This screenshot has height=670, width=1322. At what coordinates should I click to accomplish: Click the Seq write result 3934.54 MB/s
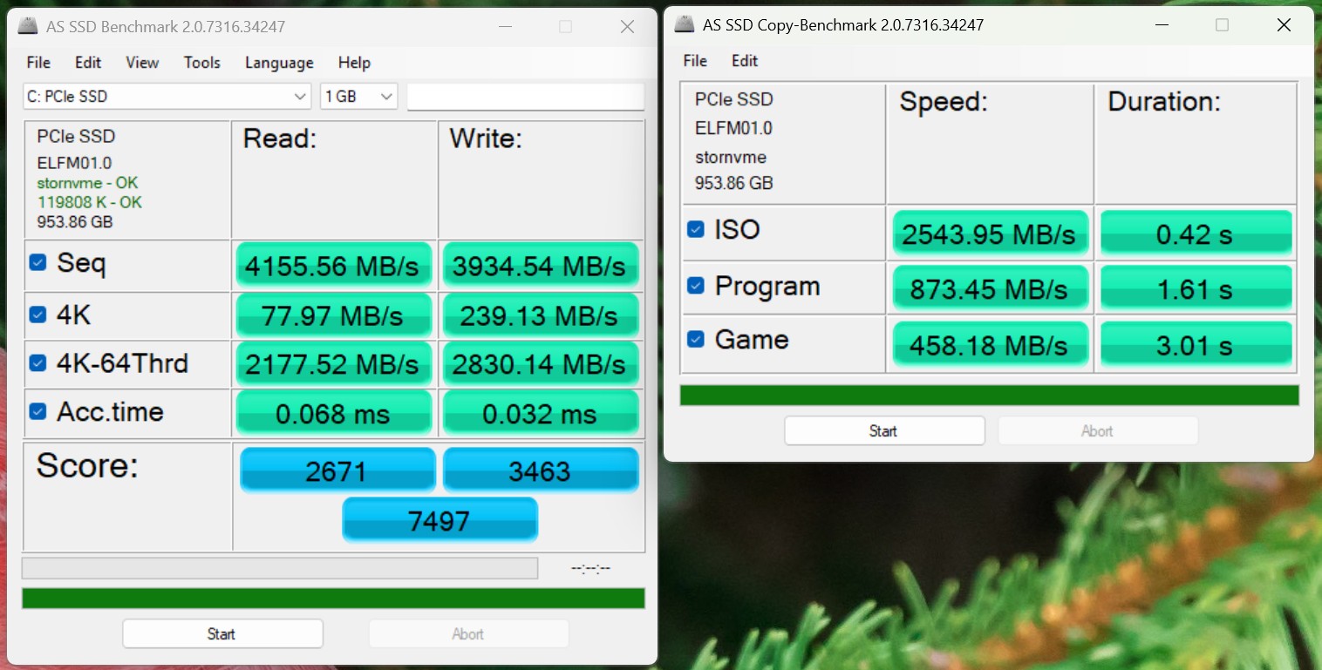(x=541, y=265)
